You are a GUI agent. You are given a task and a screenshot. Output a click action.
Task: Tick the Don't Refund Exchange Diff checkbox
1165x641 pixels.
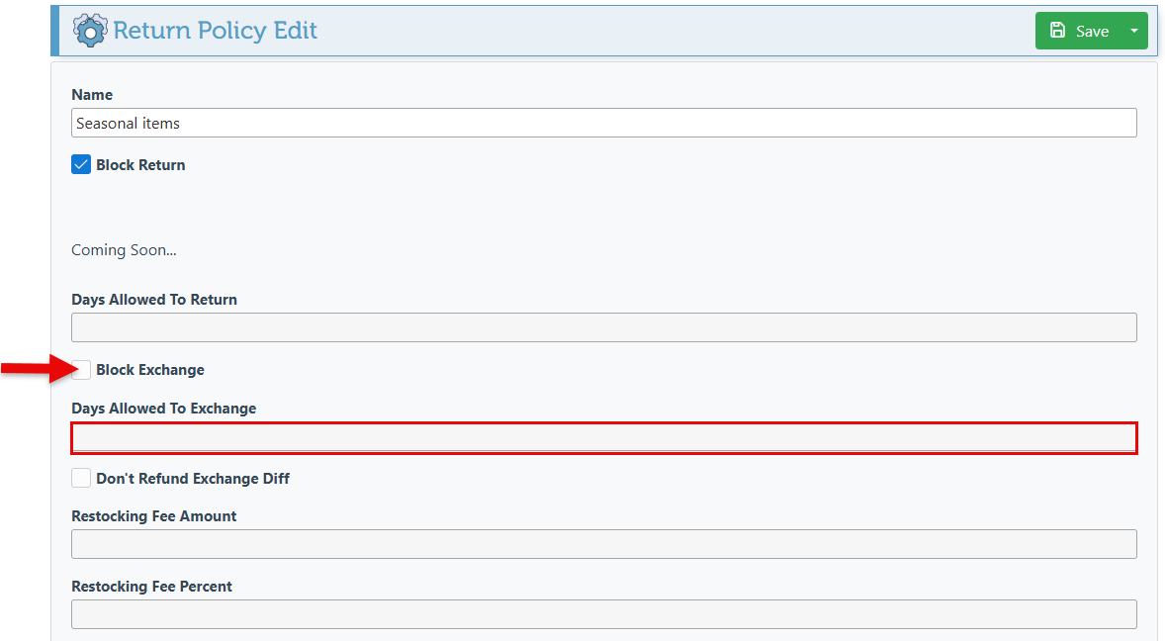pyautogui.click(x=81, y=479)
